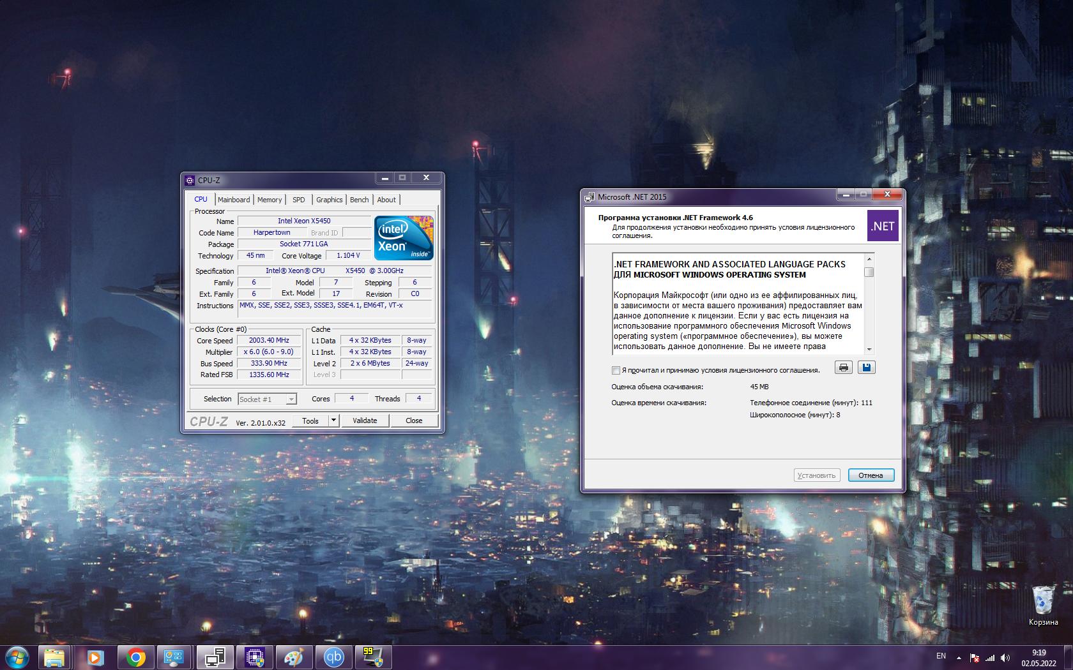Click the Package value 'Socket 771 LGA'
The image size is (1073, 670).
pos(304,244)
